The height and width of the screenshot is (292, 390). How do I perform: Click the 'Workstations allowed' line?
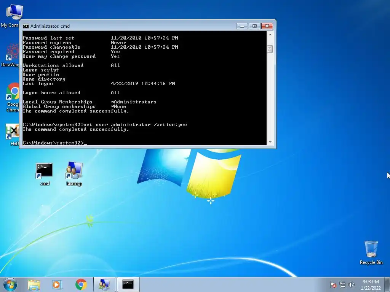pos(71,65)
